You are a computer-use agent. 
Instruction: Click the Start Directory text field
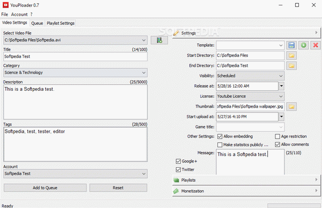coord(250,55)
